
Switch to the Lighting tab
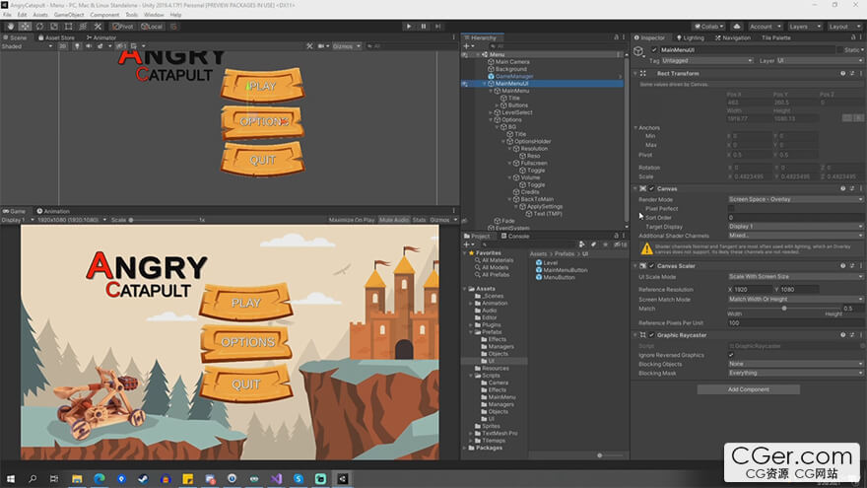692,37
